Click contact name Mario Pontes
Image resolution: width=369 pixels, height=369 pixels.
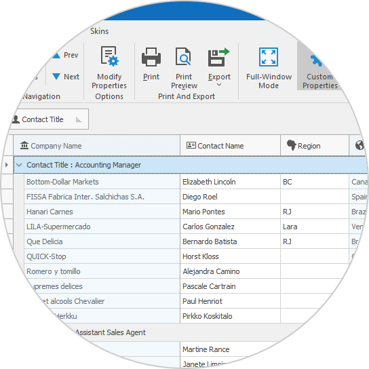pos(203,212)
